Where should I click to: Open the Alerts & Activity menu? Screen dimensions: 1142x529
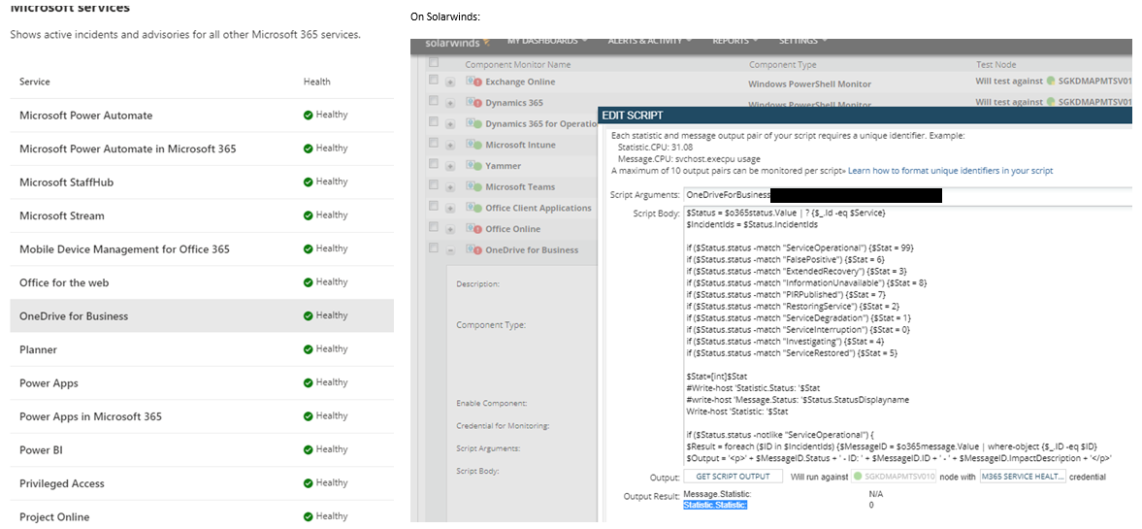(650, 41)
